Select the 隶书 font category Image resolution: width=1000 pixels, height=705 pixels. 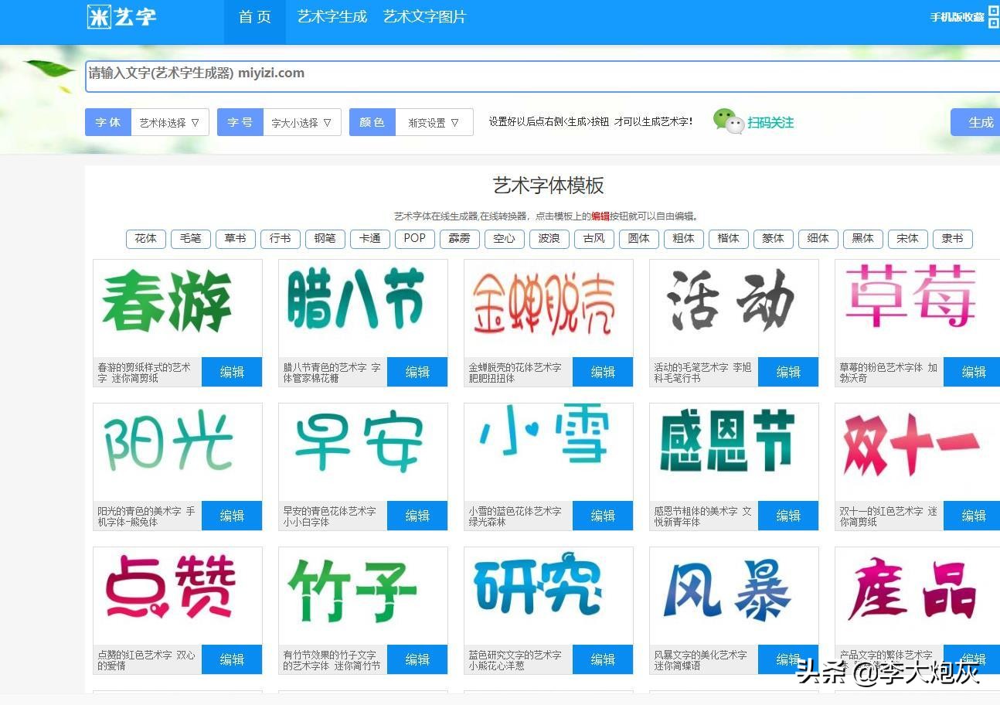point(952,239)
